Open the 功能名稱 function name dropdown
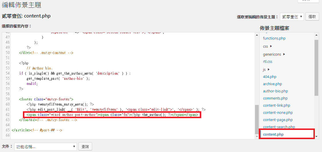322x152 pixels. 46,147
